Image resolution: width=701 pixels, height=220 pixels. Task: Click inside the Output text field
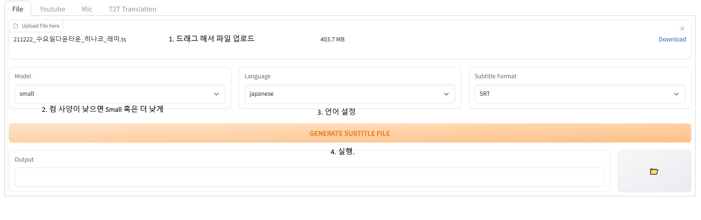tap(309, 177)
